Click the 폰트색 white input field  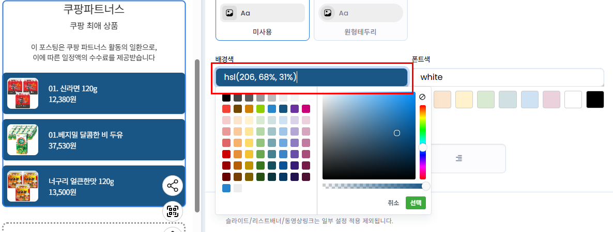(x=508, y=77)
